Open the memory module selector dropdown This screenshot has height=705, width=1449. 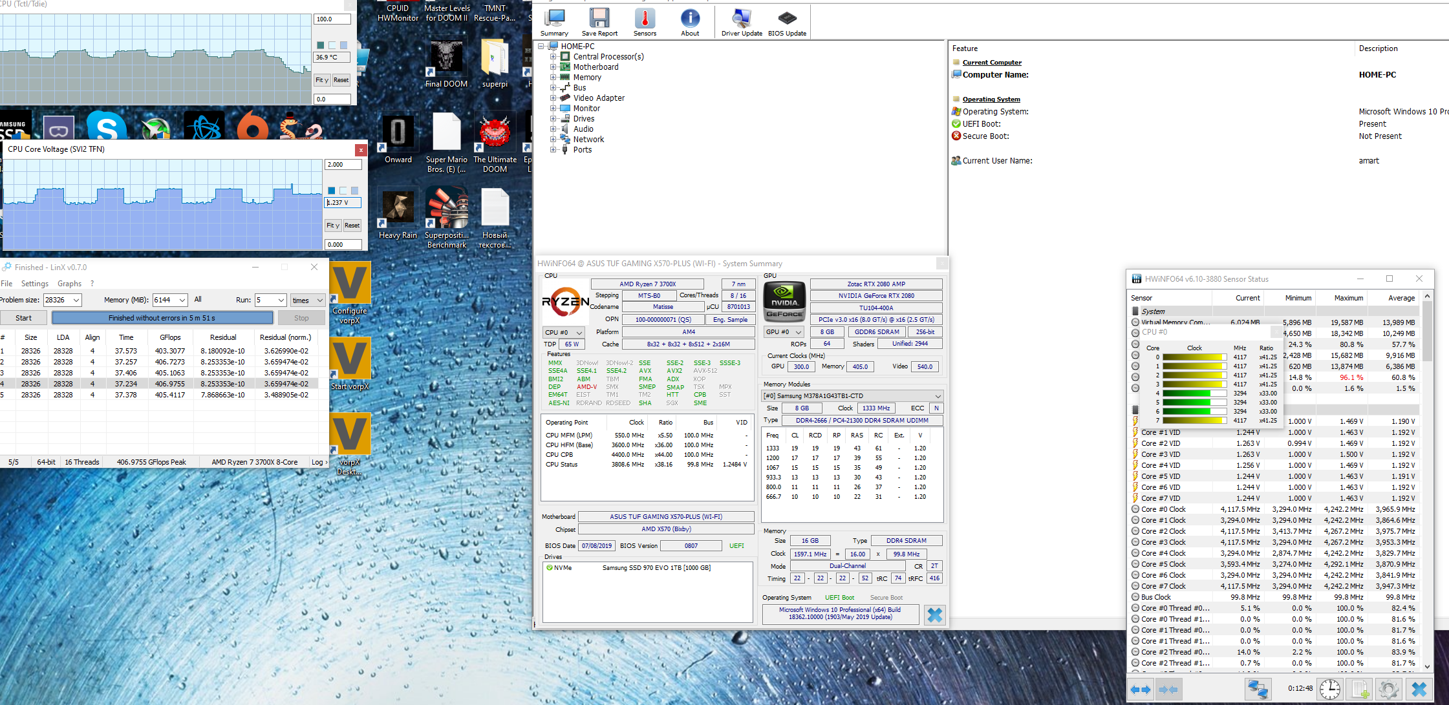(x=938, y=396)
